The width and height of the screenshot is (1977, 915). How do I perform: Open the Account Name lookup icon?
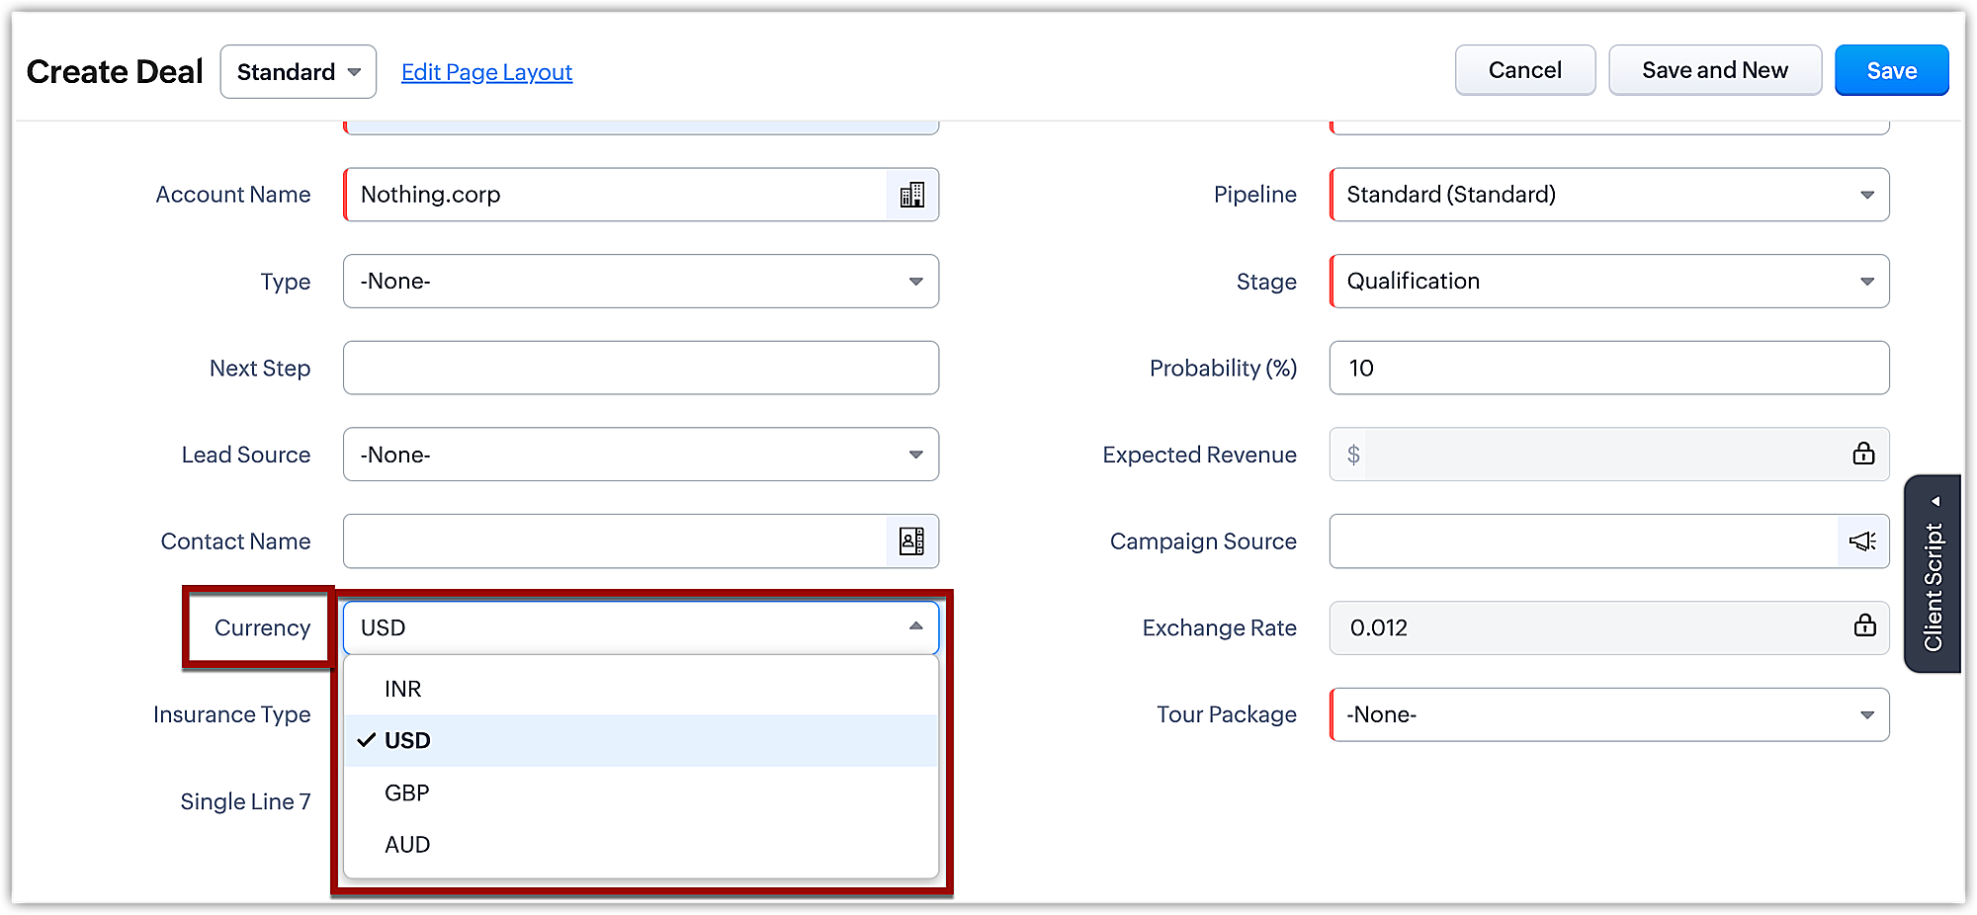coord(911,195)
